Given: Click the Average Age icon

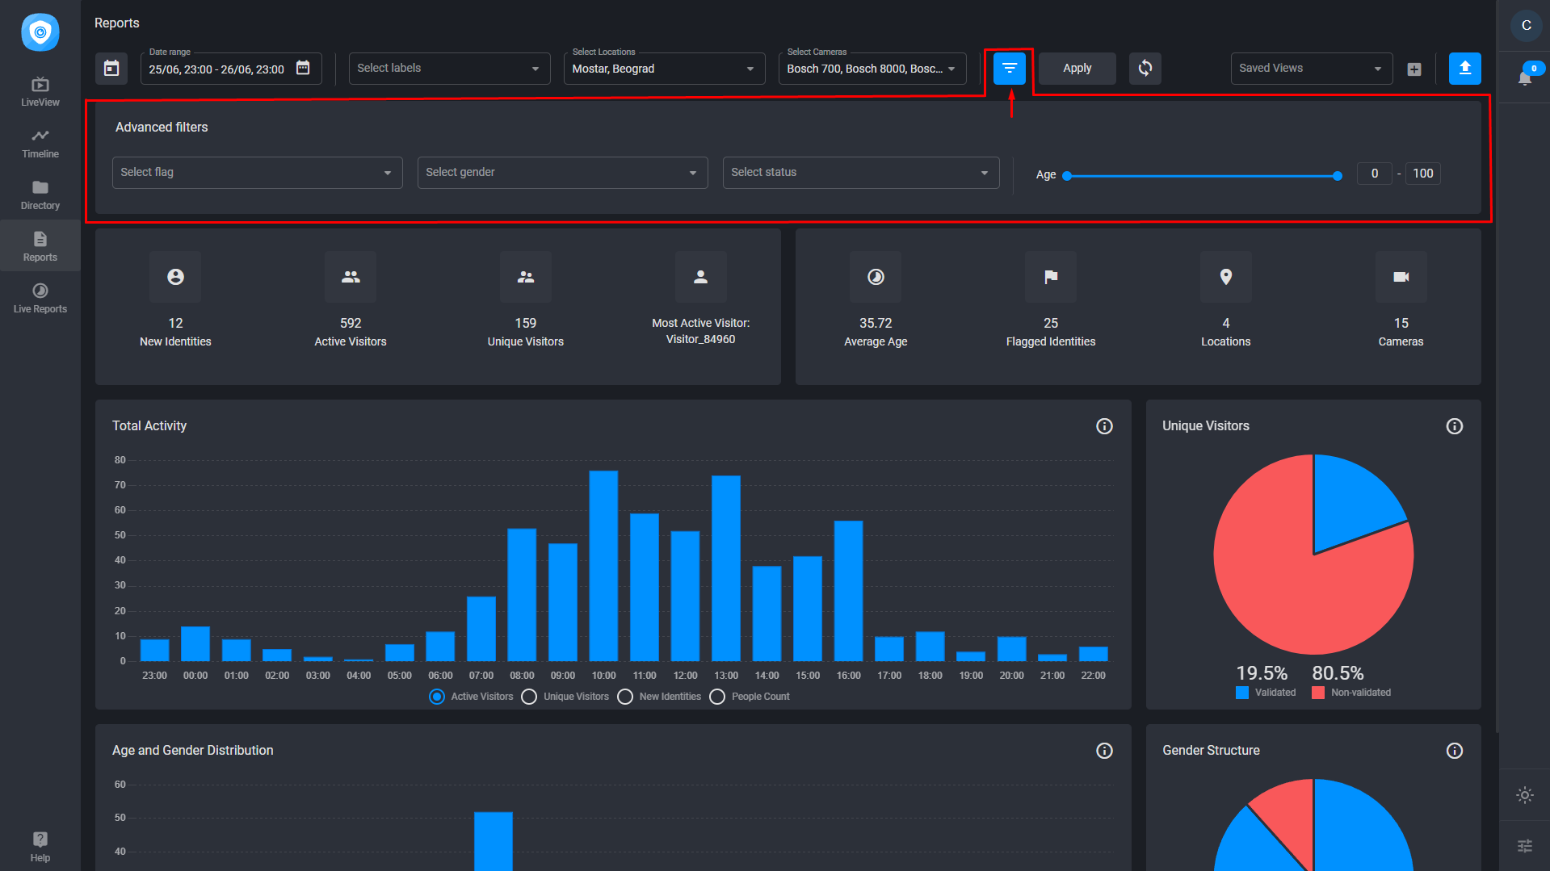Looking at the screenshot, I should (x=876, y=277).
